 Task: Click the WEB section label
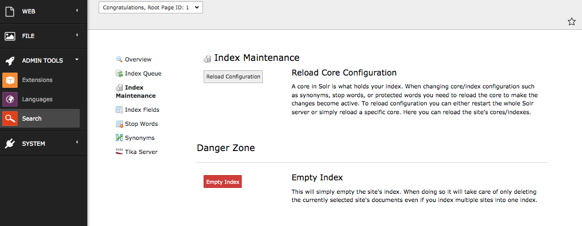(29, 12)
